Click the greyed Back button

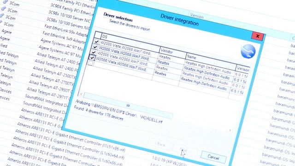coord(160,144)
